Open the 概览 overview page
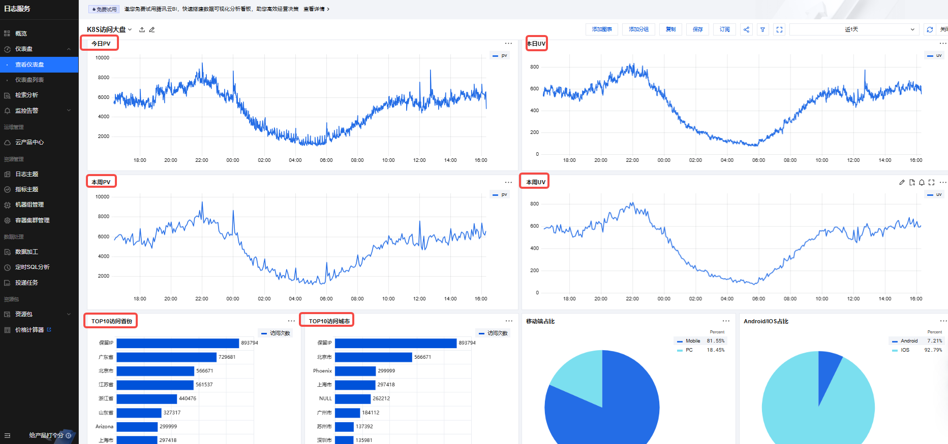This screenshot has width=948, height=444. point(21,33)
